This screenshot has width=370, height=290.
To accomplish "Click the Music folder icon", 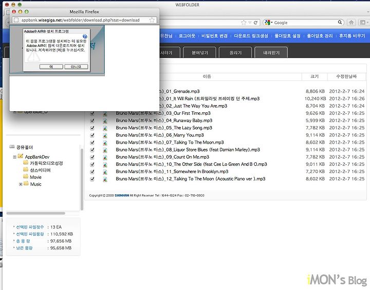I will [x=26, y=183].
